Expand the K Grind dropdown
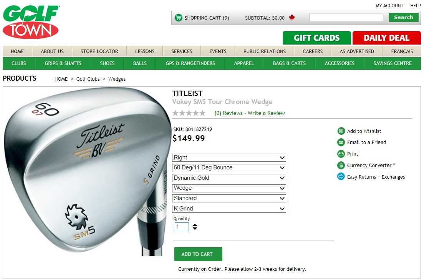 [229, 209]
